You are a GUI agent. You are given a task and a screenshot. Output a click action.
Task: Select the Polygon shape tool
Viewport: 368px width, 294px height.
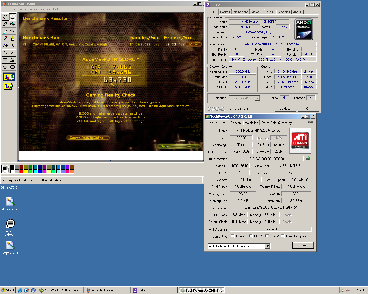click(x=13, y=60)
